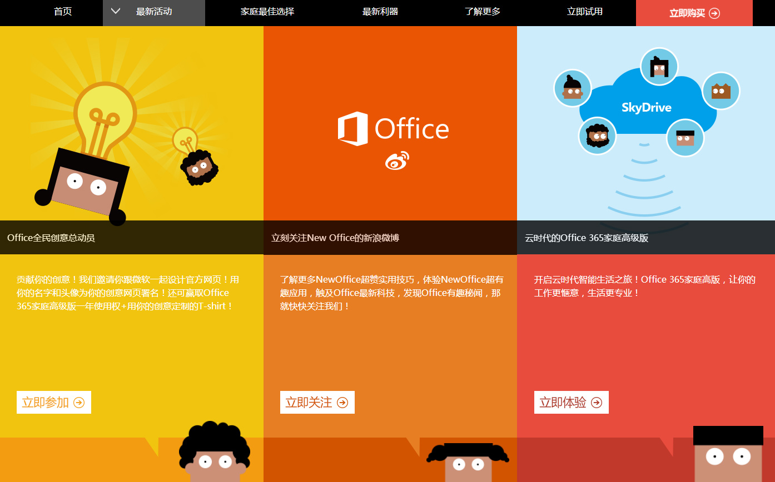
Task: Click the top avatar circle above SkyDrive cloud
Action: 659,66
